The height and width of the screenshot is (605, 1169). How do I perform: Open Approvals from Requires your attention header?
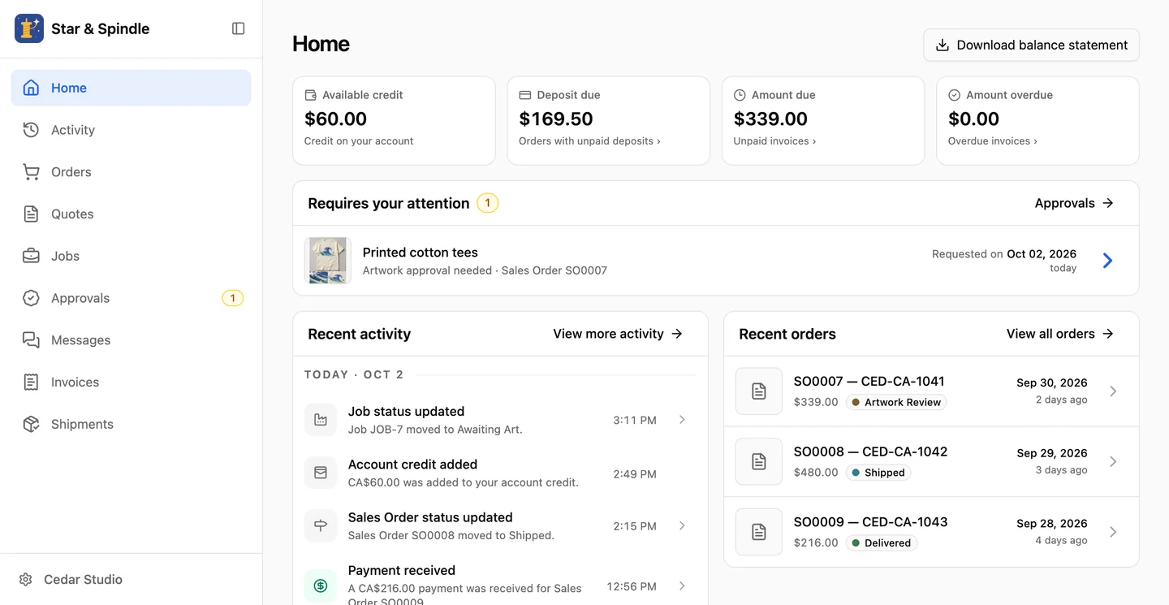coord(1074,203)
